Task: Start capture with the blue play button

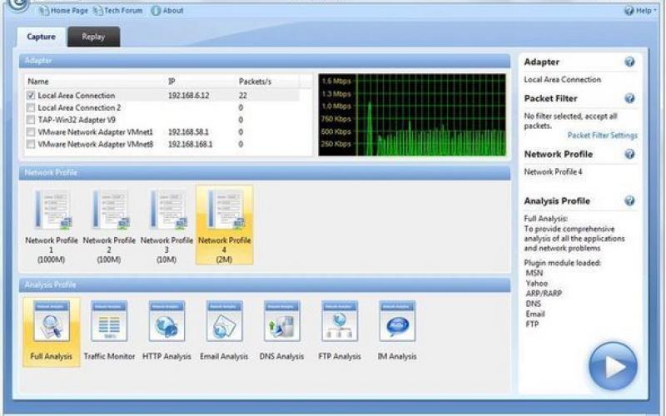Action: (x=612, y=367)
